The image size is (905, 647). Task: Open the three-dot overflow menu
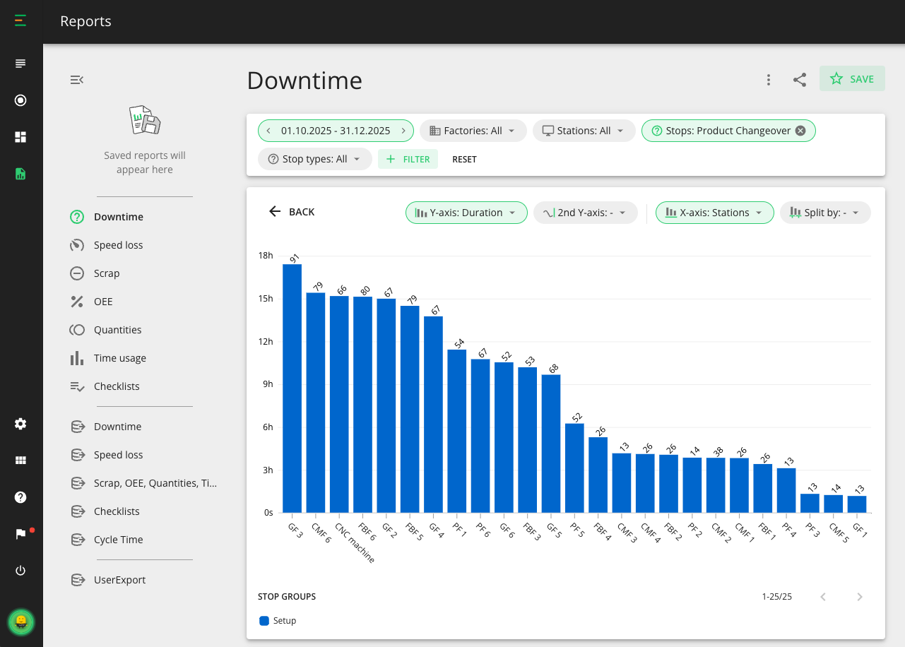pos(768,80)
